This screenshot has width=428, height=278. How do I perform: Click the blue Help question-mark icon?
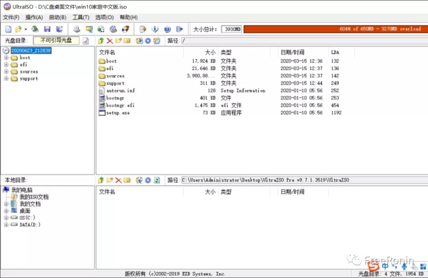point(167,29)
